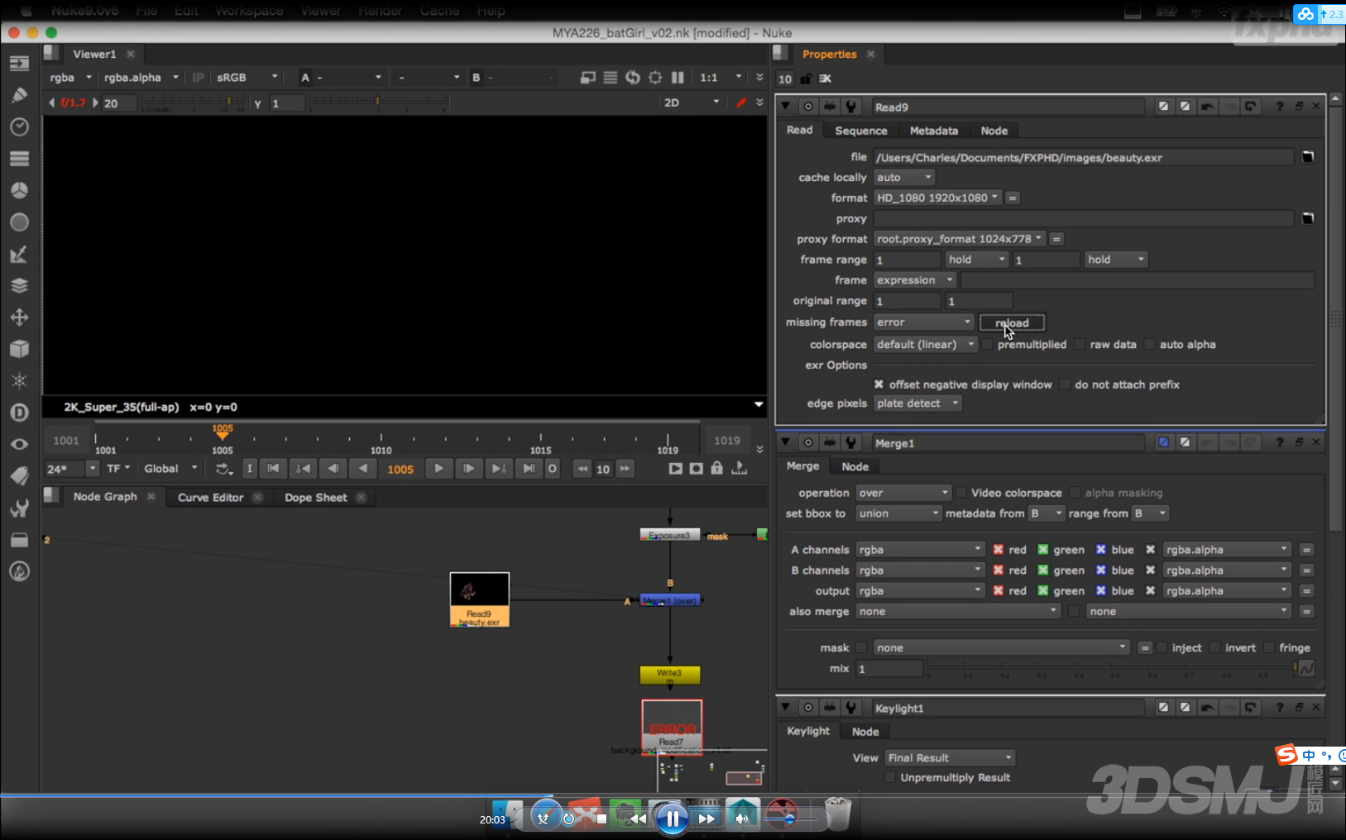Screen dimensions: 1346x840
Task: Enable the premultiplied checkbox
Action: point(988,345)
